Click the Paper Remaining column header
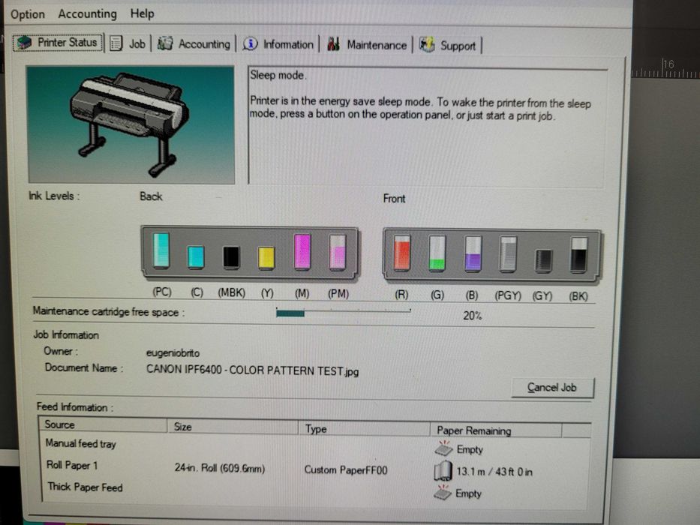Screen dimensions: 700x525 coord(496,430)
